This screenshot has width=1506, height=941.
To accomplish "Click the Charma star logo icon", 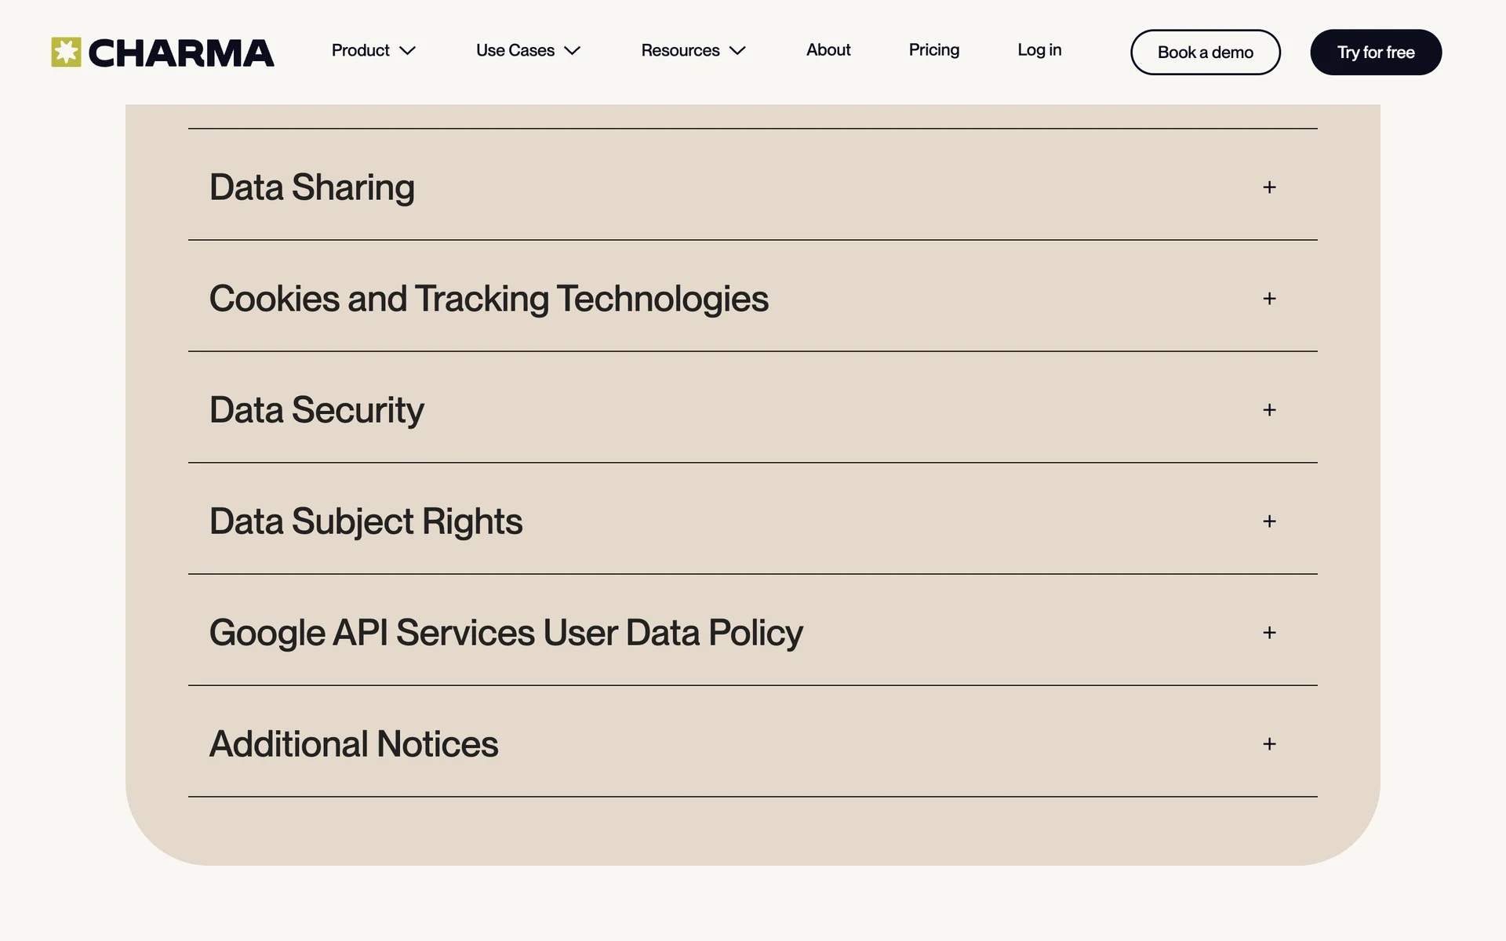I will (x=66, y=52).
